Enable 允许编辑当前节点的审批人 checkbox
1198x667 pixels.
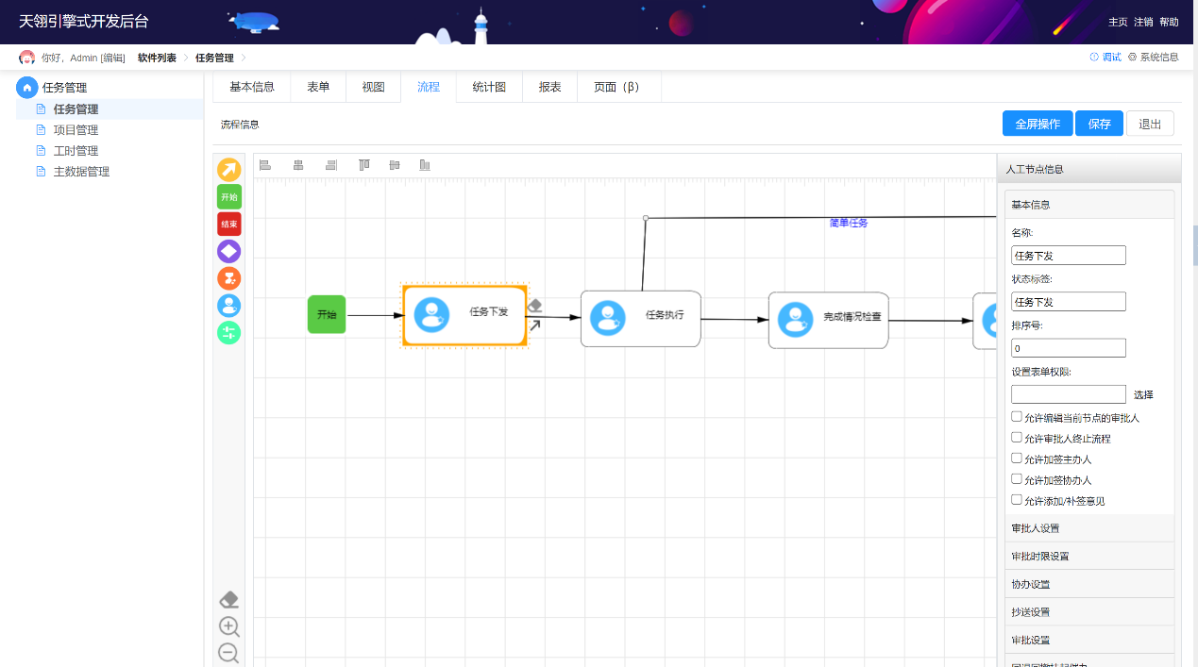coord(1017,416)
